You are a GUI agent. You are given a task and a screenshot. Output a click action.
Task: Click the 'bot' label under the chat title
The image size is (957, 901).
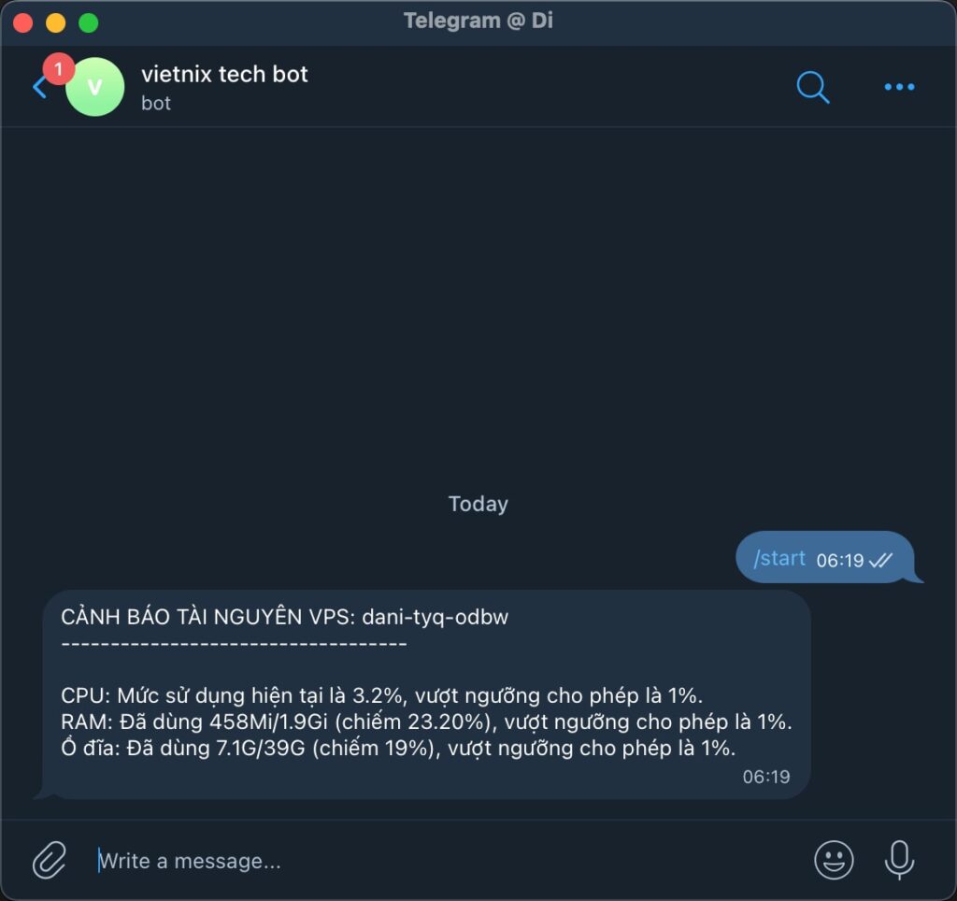[156, 103]
